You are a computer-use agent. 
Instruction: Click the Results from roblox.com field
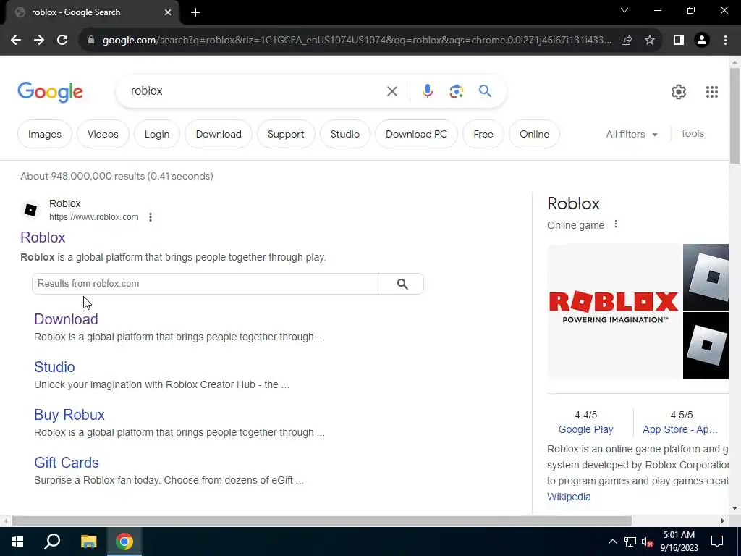206,284
